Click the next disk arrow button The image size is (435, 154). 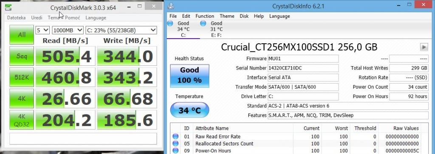click(424, 48)
